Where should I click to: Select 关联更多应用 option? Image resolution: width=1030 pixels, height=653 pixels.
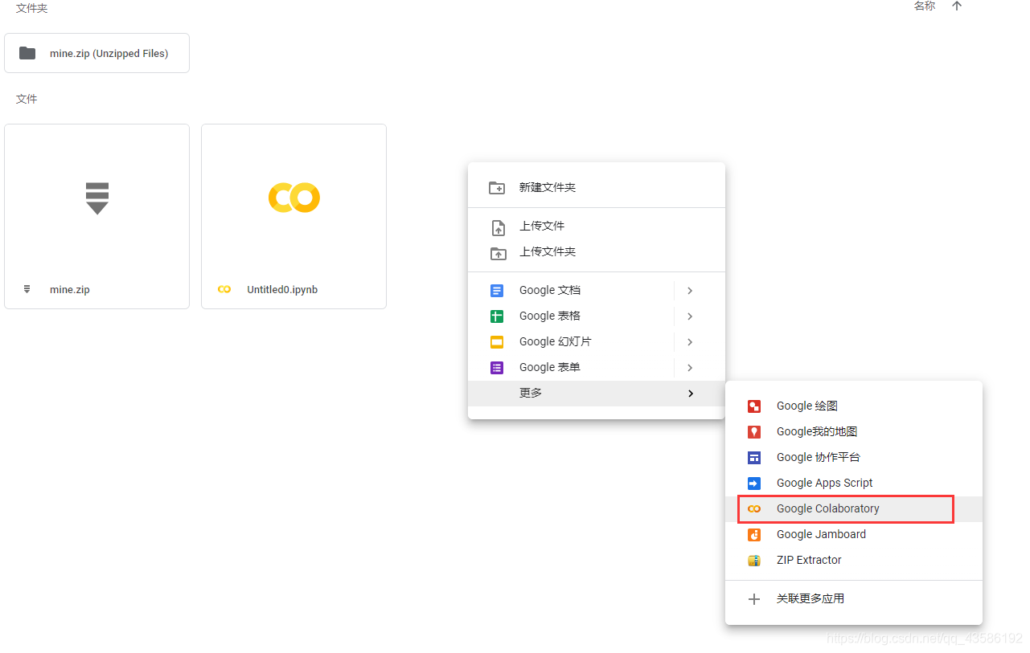coord(854,599)
